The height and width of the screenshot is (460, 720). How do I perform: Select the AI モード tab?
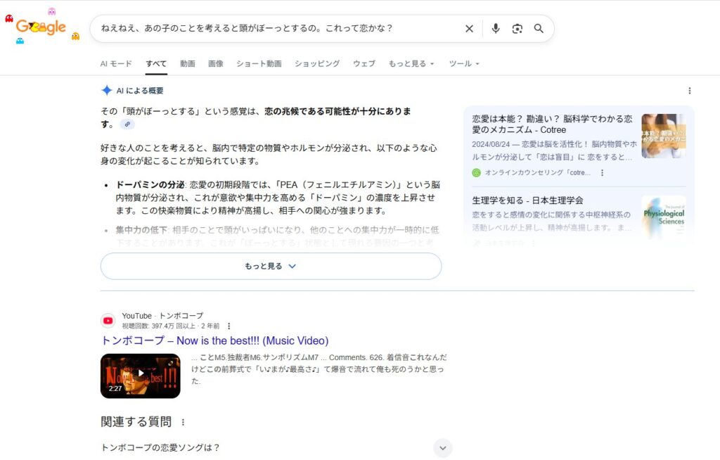click(x=116, y=64)
